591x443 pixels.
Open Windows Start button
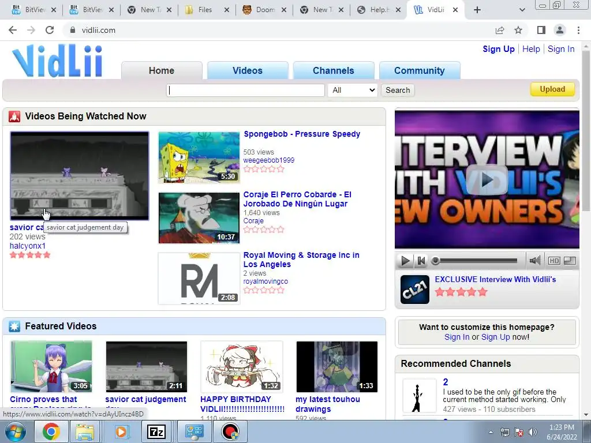[x=15, y=431]
